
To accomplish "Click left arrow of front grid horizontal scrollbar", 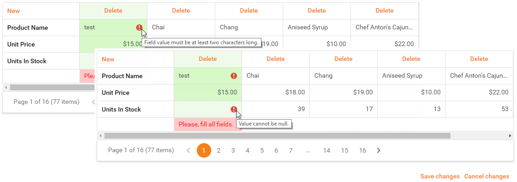I will tap(100, 135).
